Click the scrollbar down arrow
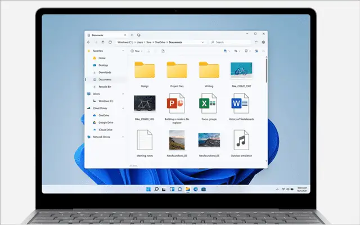This screenshot has height=225, width=360. click(x=266, y=161)
